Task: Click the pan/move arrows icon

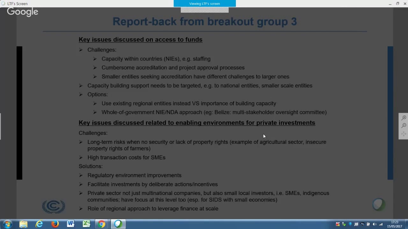Action: coord(404,134)
